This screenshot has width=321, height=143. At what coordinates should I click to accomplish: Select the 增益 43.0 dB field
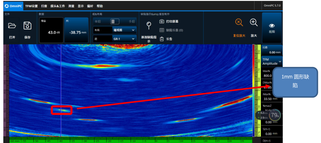coord(51,30)
